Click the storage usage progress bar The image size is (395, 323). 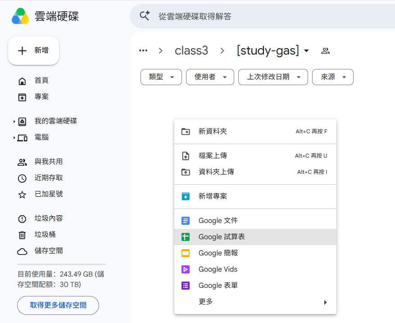[61, 264]
